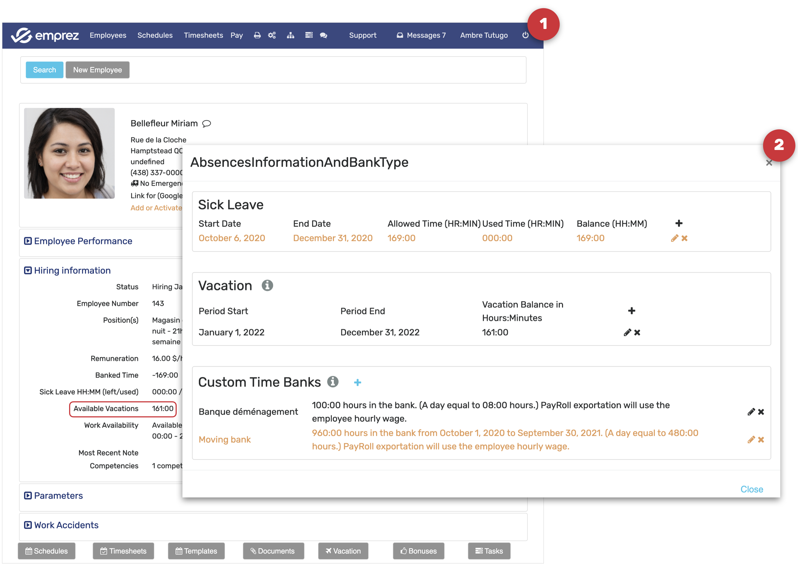The image size is (798, 566).
Task: Click the New Employee button
Action: (x=97, y=70)
